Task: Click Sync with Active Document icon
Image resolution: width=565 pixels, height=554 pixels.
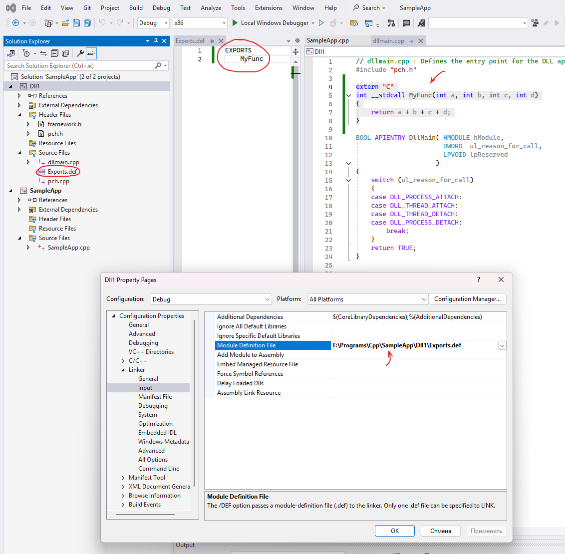Action: click(43, 53)
